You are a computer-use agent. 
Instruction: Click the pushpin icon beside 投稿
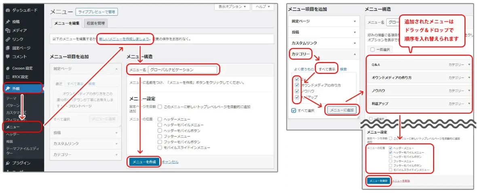click(x=8, y=22)
